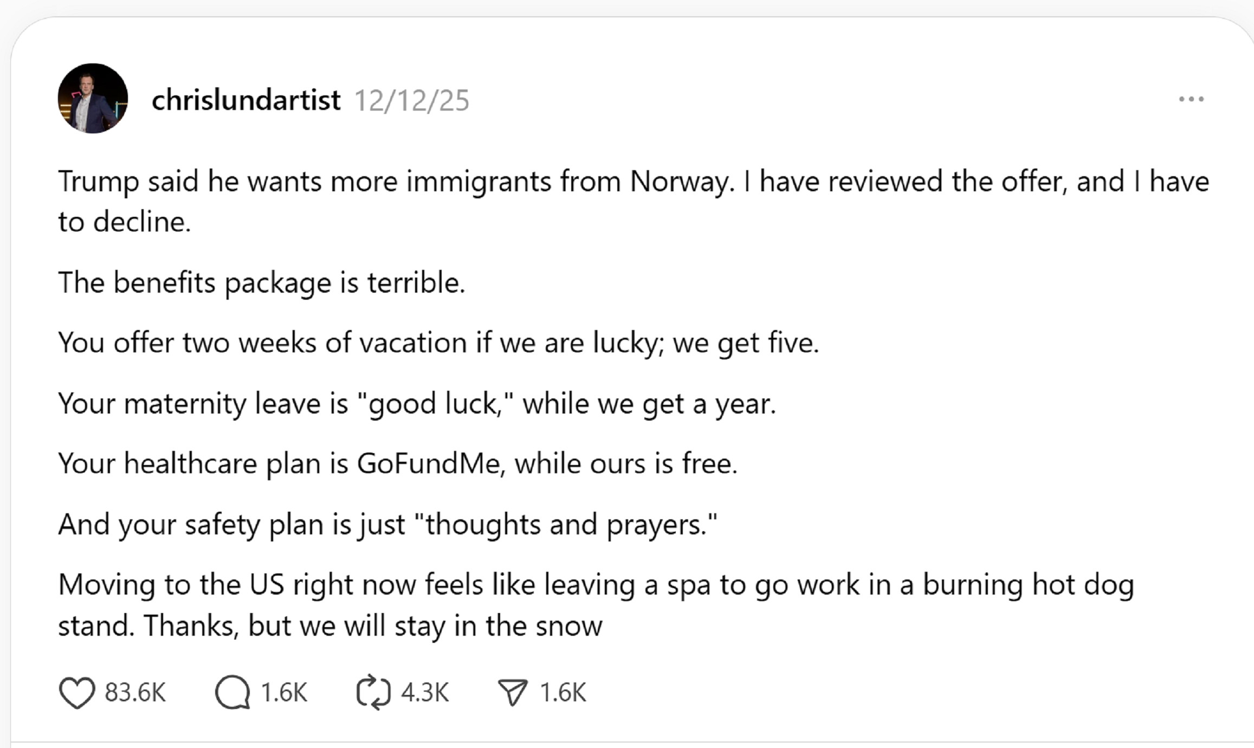This screenshot has width=1254, height=748.
Task: Click the sentence 'Thanks, but we will stay in the snow'
Action: click(373, 626)
